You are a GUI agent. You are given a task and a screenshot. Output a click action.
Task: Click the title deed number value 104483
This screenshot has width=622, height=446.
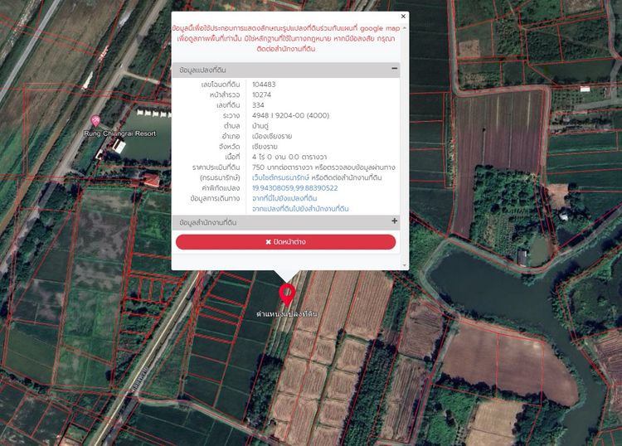point(264,85)
